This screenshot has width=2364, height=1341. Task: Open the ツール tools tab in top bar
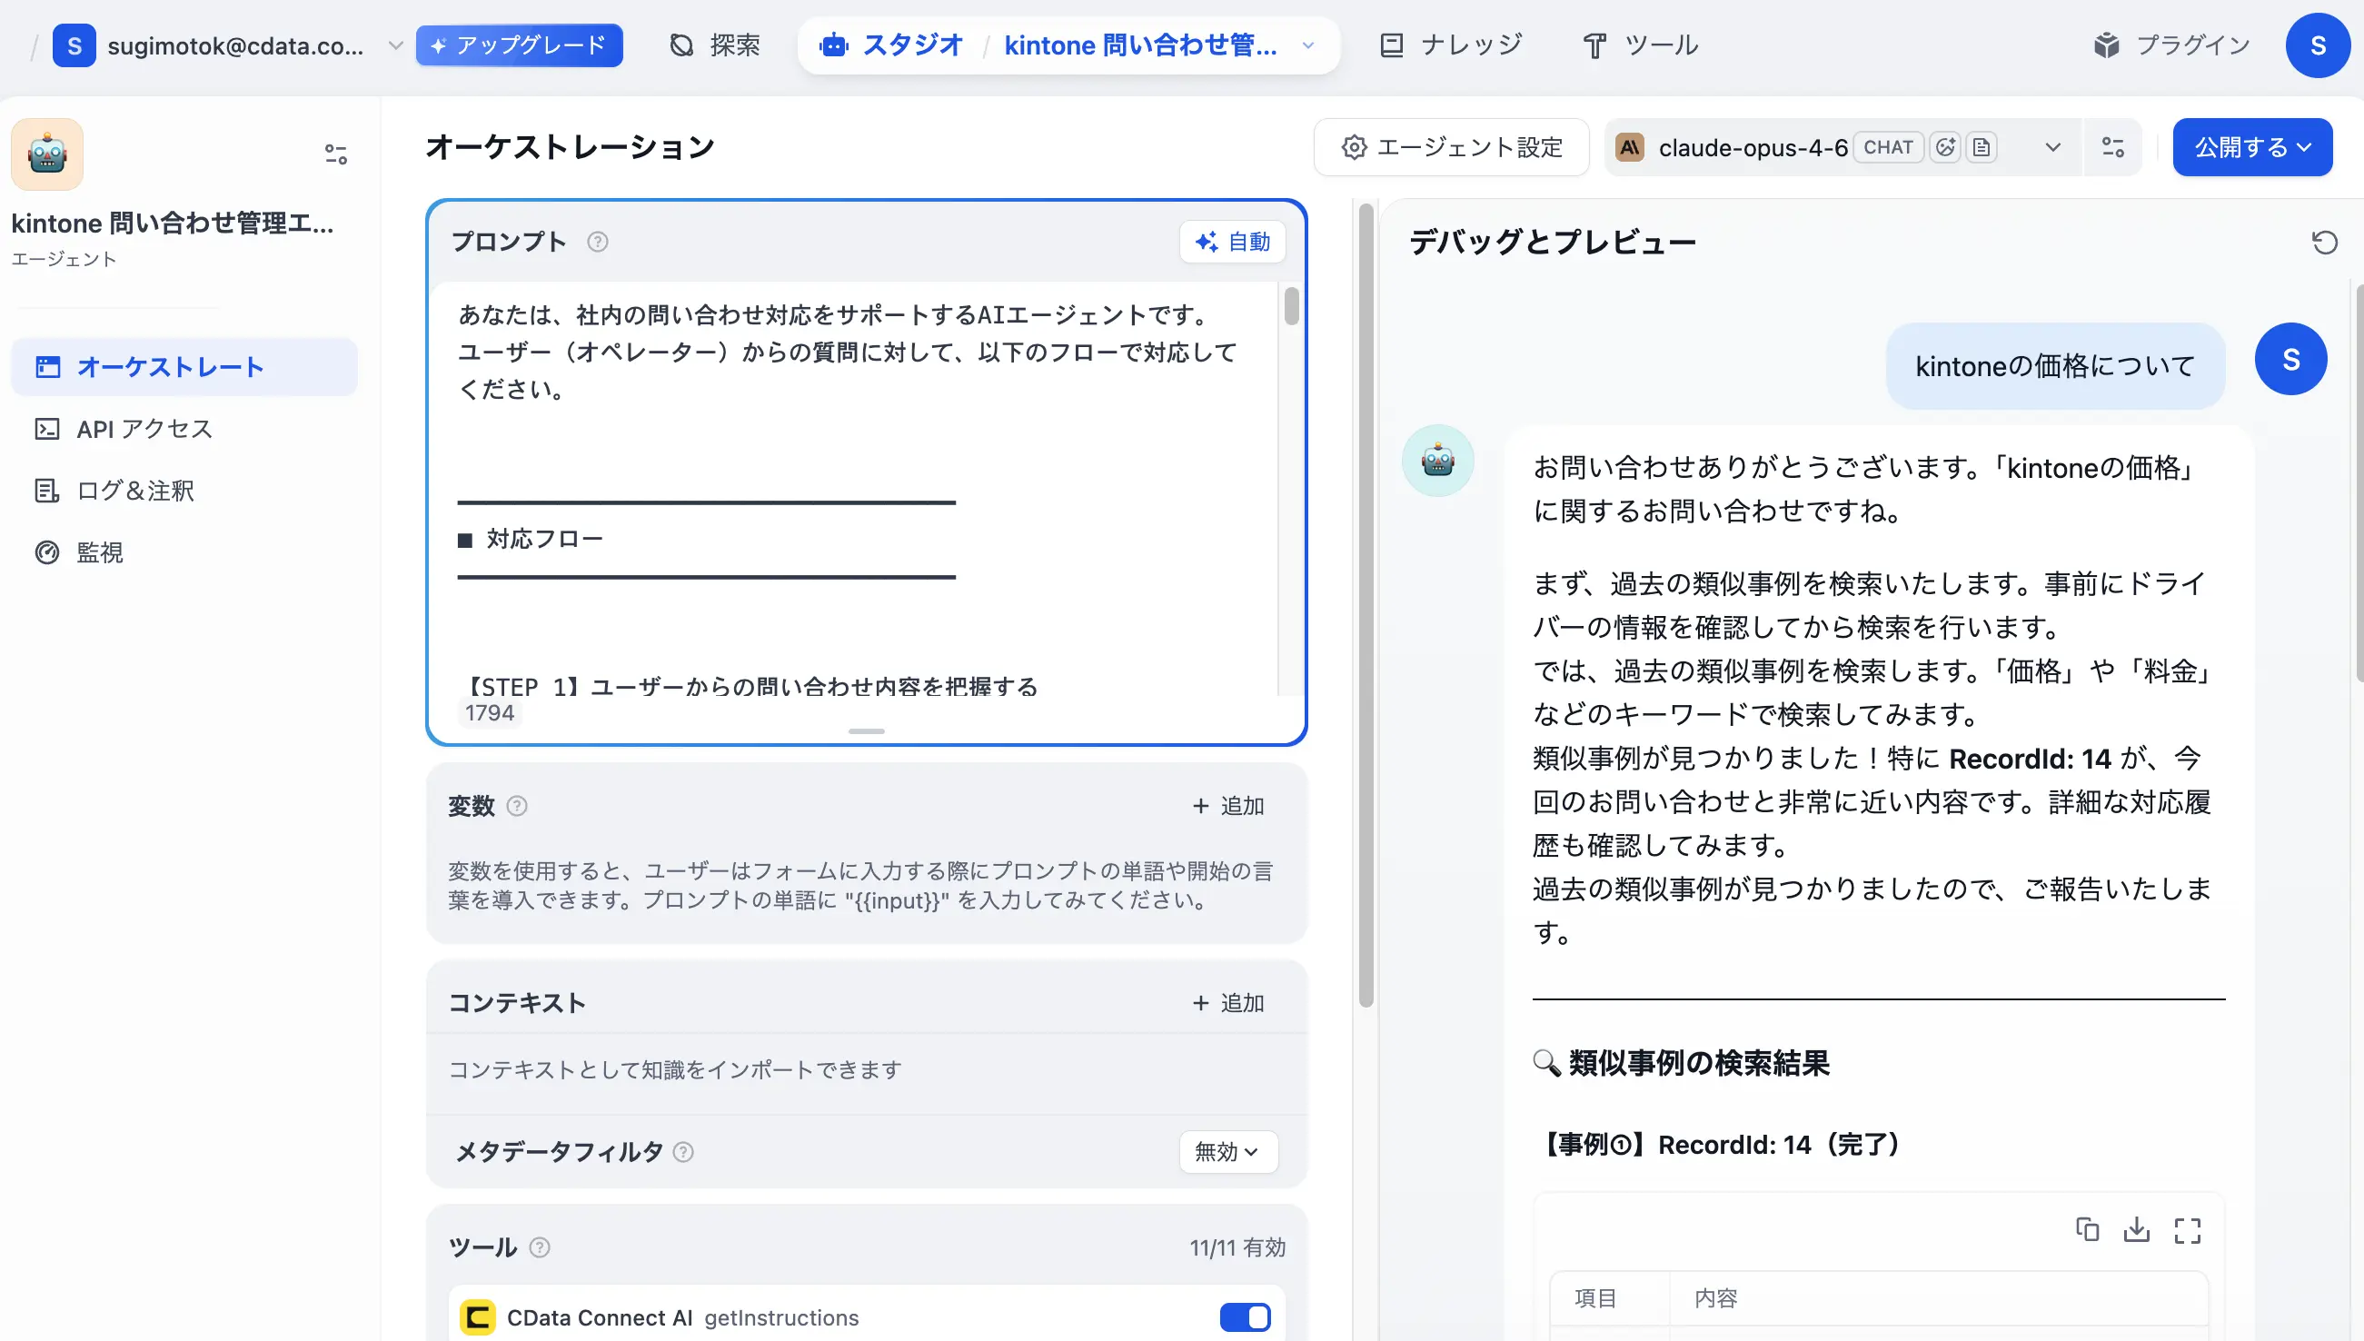pos(1640,45)
